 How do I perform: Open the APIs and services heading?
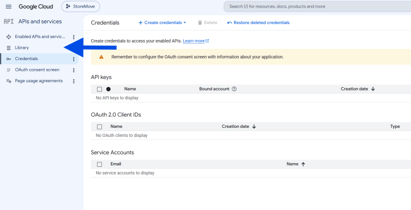(40, 22)
